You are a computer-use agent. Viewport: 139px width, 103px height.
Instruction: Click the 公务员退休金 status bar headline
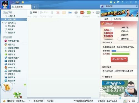pos(107,101)
